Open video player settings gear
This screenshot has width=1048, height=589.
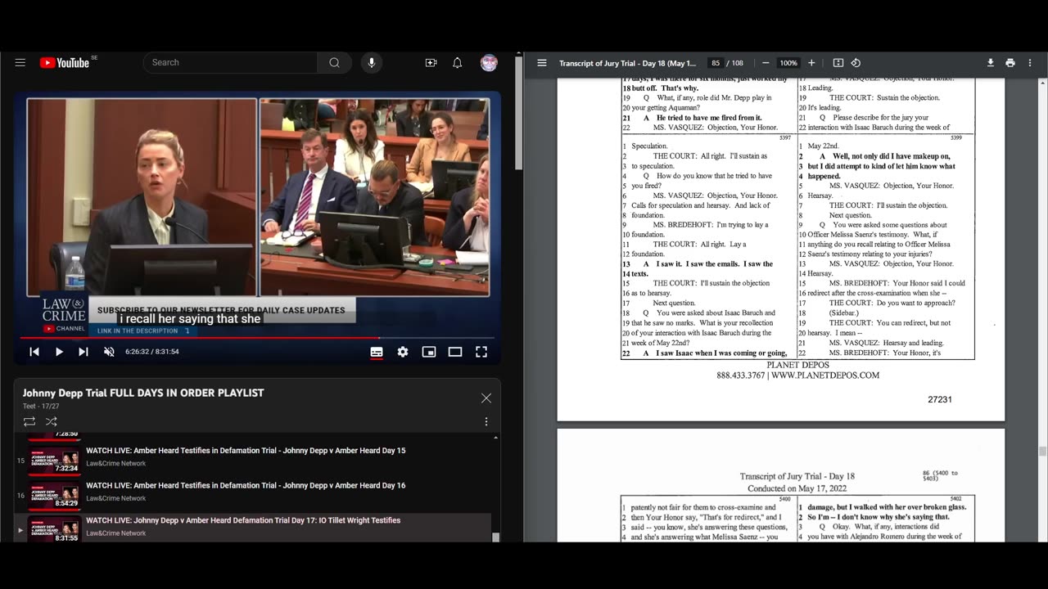pos(403,352)
